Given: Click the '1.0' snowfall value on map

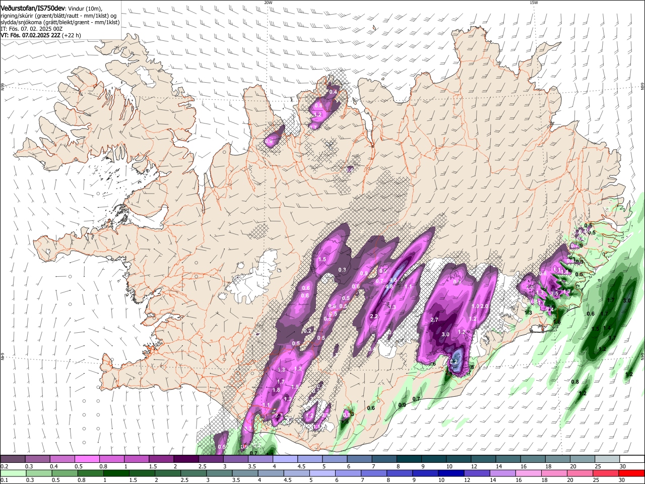Looking at the screenshot, I should [475, 306].
